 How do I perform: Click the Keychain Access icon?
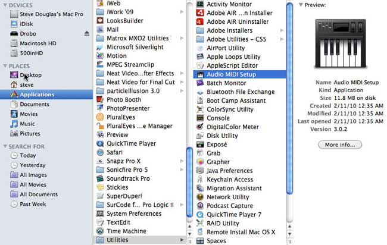point(200,180)
